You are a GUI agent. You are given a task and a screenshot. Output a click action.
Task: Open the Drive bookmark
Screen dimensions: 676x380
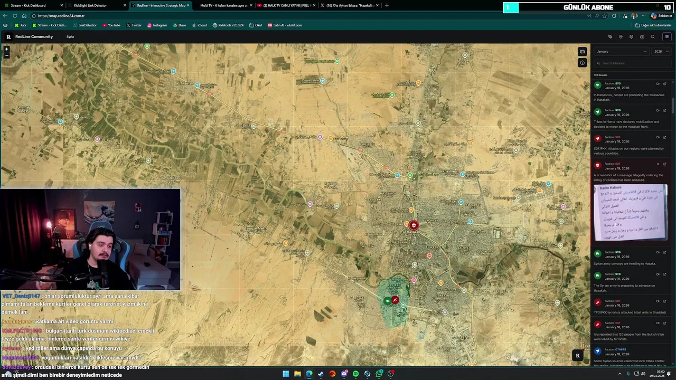tap(179, 25)
